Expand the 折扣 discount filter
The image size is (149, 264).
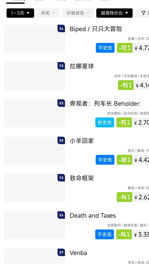pyautogui.click(x=48, y=13)
